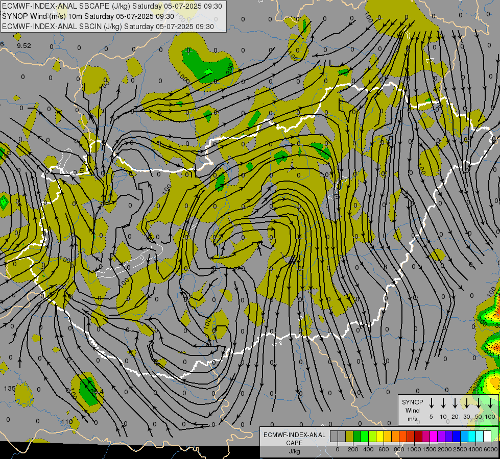The height and width of the screenshot is (459, 500).
Task: Click the 110 value on the map
Action: 67,421
